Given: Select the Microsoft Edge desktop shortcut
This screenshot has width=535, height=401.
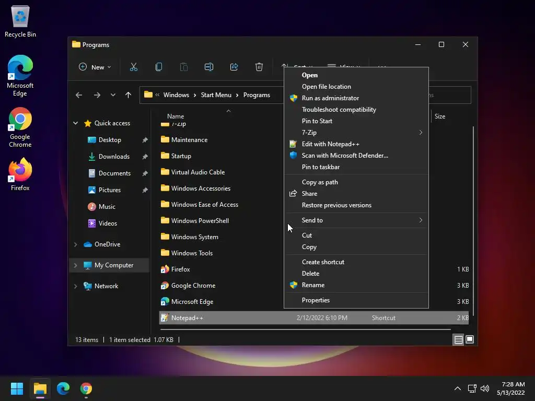Looking at the screenshot, I should point(20,76).
